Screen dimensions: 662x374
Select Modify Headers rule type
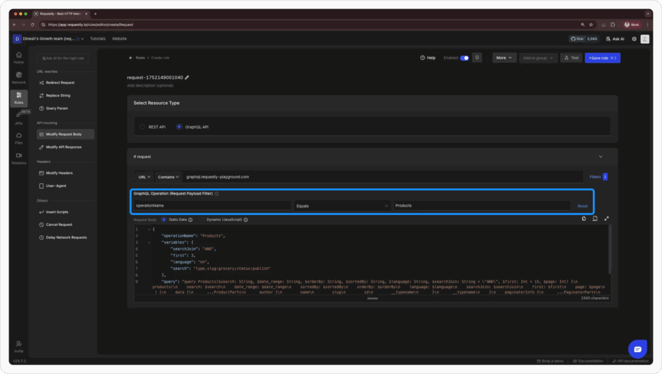[65, 173]
